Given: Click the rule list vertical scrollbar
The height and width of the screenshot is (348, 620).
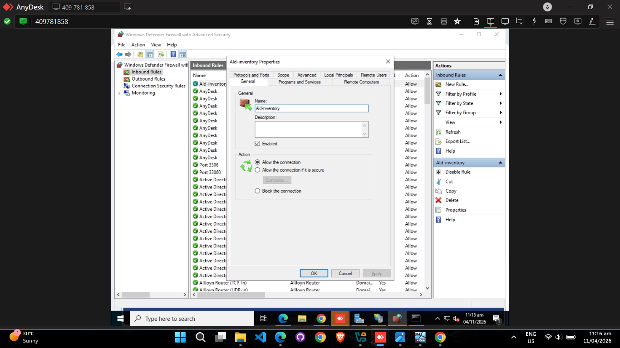Looking at the screenshot, I should pyautogui.click(x=427, y=181).
